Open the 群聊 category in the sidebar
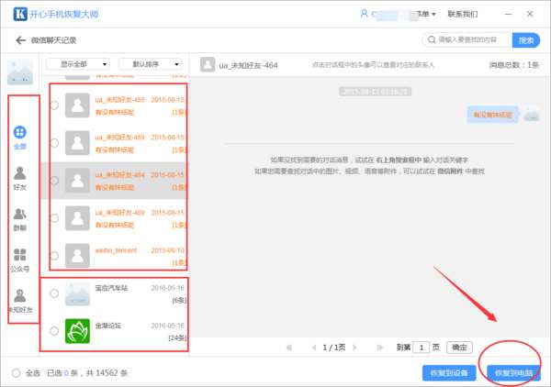The image size is (551, 387). point(19,219)
